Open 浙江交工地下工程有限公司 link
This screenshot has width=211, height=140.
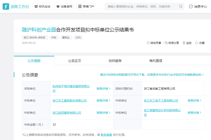161,100
